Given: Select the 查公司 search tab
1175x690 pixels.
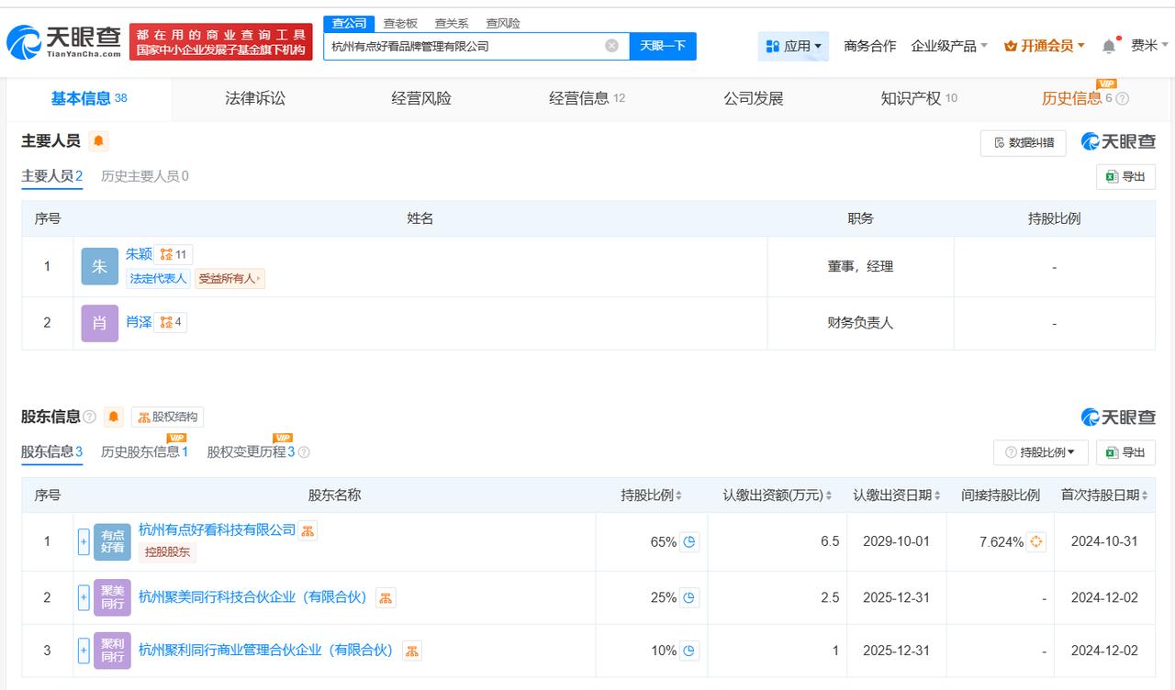Looking at the screenshot, I should pos(349,23).
